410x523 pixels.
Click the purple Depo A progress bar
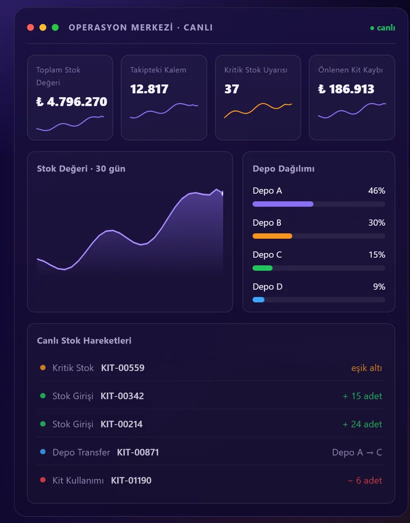click(x=283, y=204)
